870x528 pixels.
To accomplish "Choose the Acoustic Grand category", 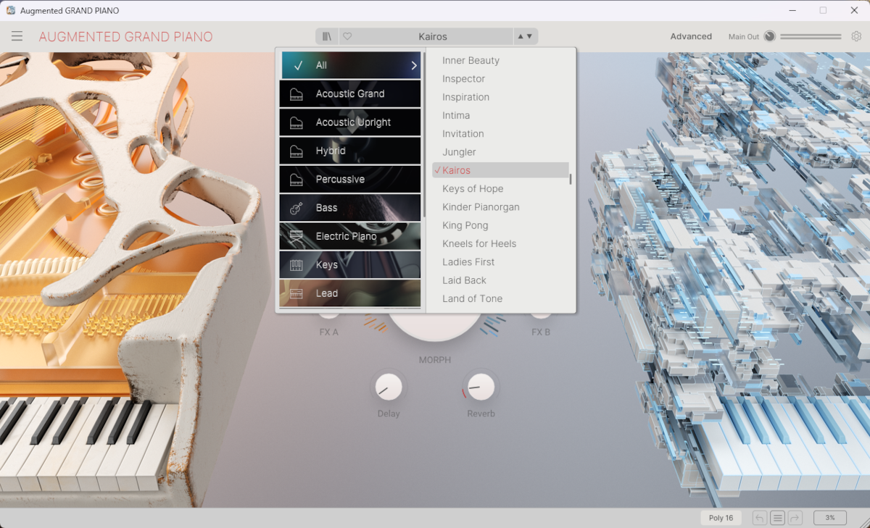I will coord(350,93).
